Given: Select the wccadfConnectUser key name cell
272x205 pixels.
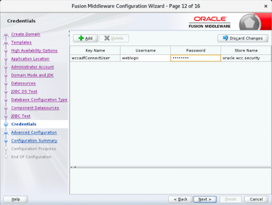Looking at the screenshot, I should [x=95, y=58].
